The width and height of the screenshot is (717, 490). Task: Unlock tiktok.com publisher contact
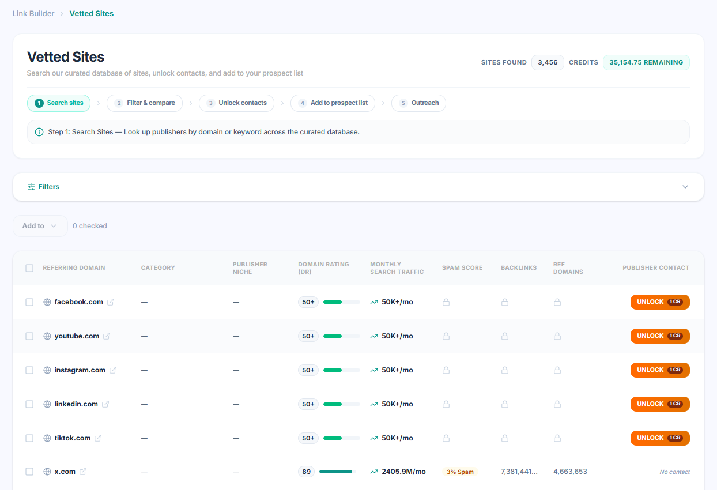pos(660,438)
